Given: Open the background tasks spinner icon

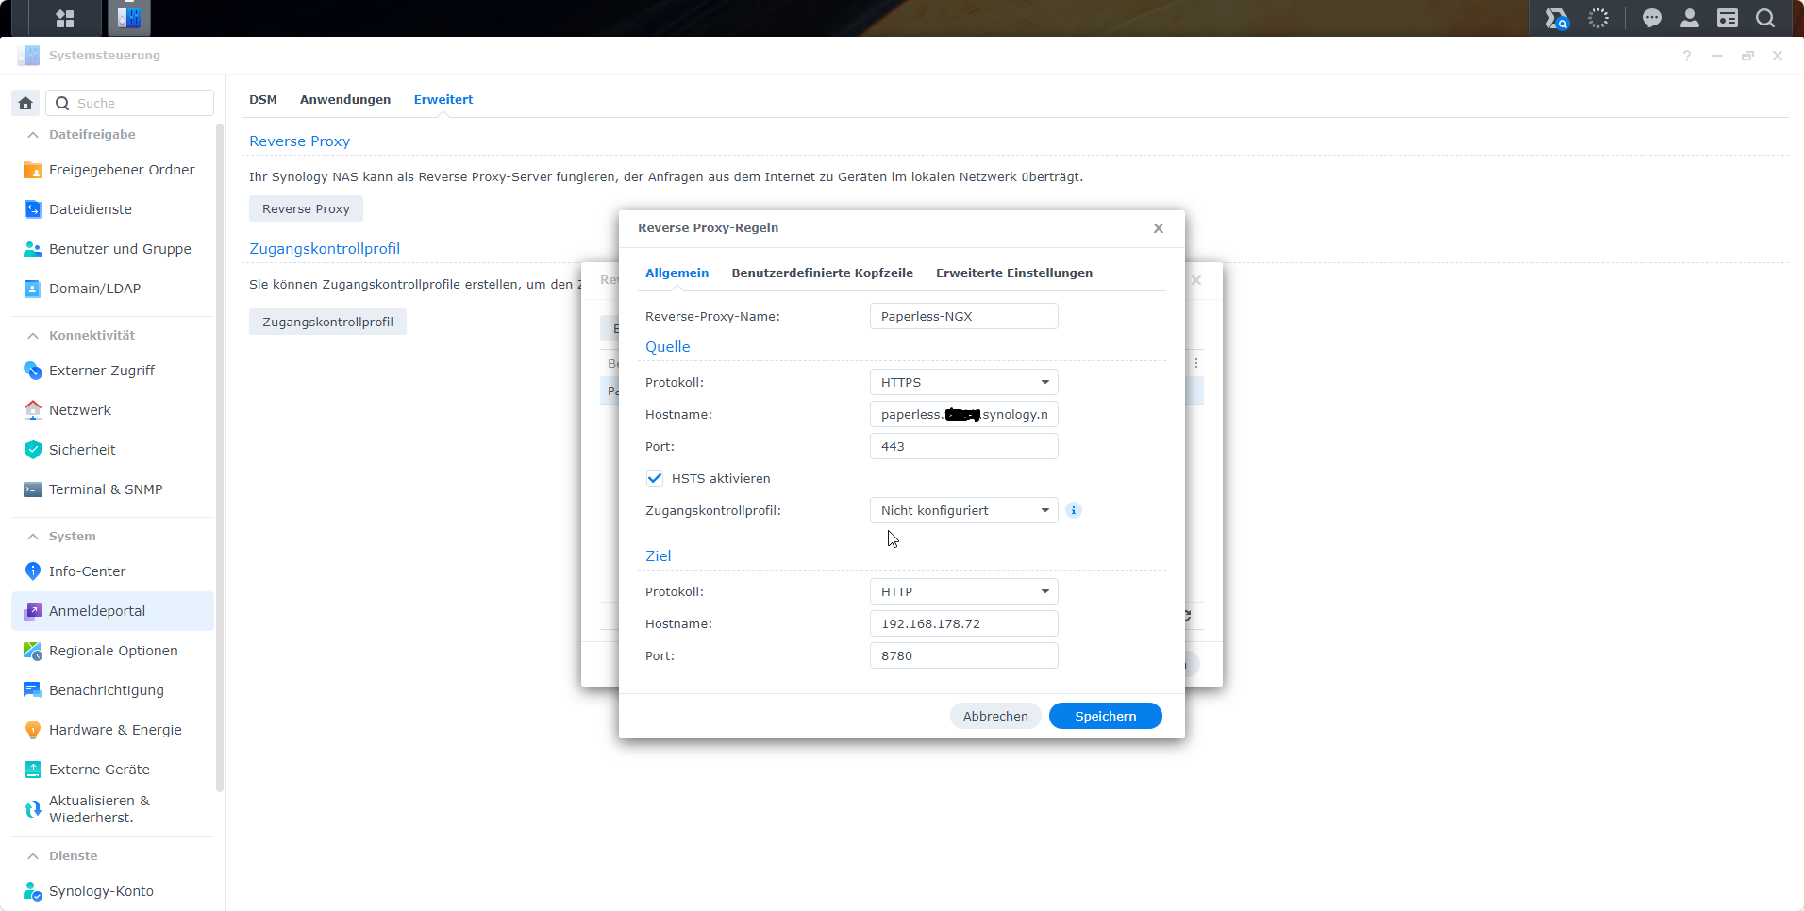Looking at the screenshot, I should pyautogui.click(x=1598, y=18).
